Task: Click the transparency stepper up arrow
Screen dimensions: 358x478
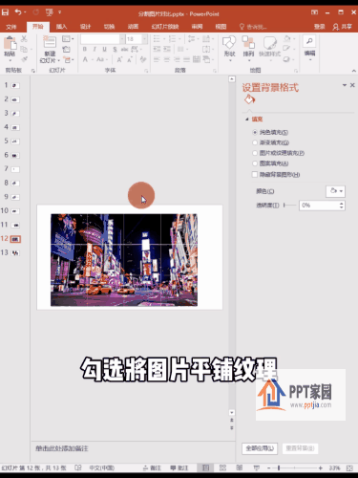Action: pyautogui.click(x=342, y=203)
